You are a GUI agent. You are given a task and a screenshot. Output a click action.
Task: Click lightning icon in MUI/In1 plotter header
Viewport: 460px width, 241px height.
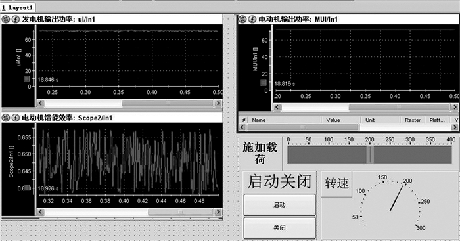252,19
